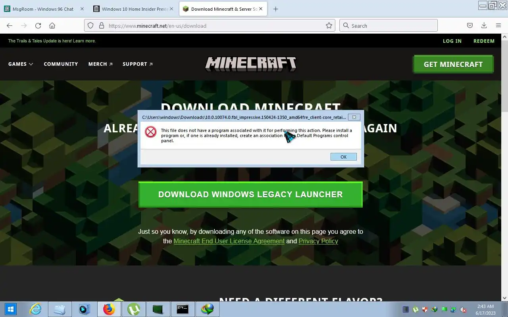Open the Firefox downloads panel
The image size is (508, 317).
coord(484,25)
